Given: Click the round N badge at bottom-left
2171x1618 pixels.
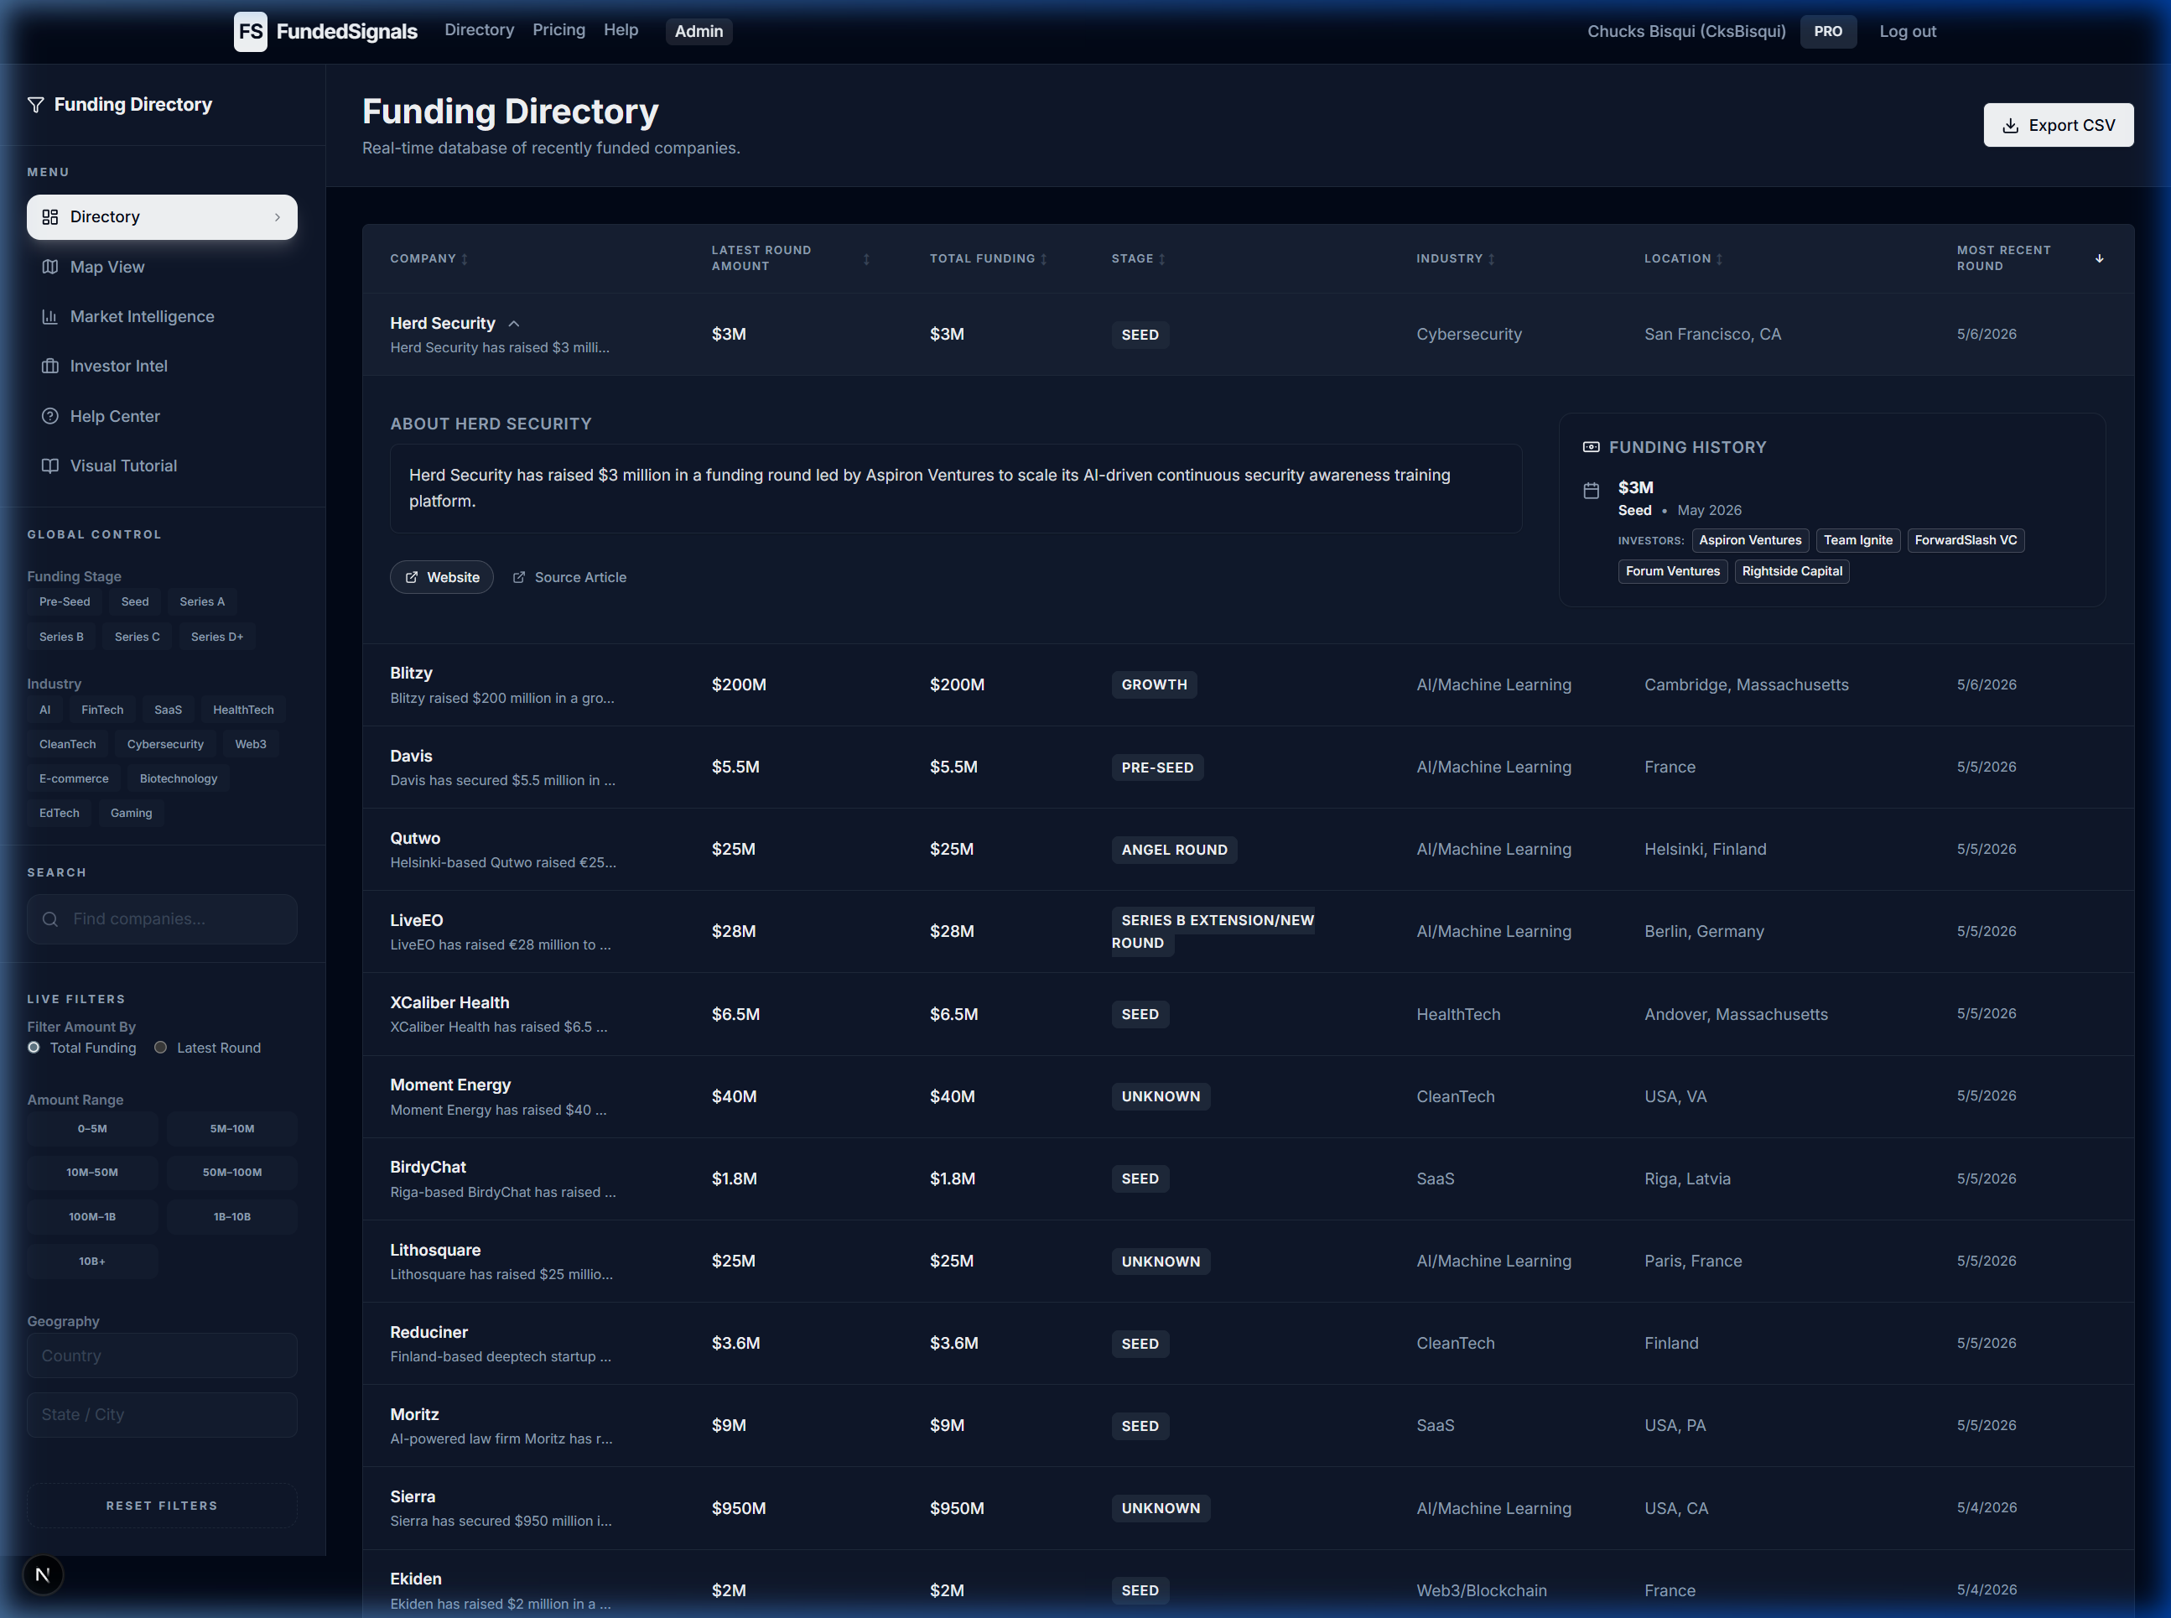Looking at the screenshot, I should tap(42, 1575).
